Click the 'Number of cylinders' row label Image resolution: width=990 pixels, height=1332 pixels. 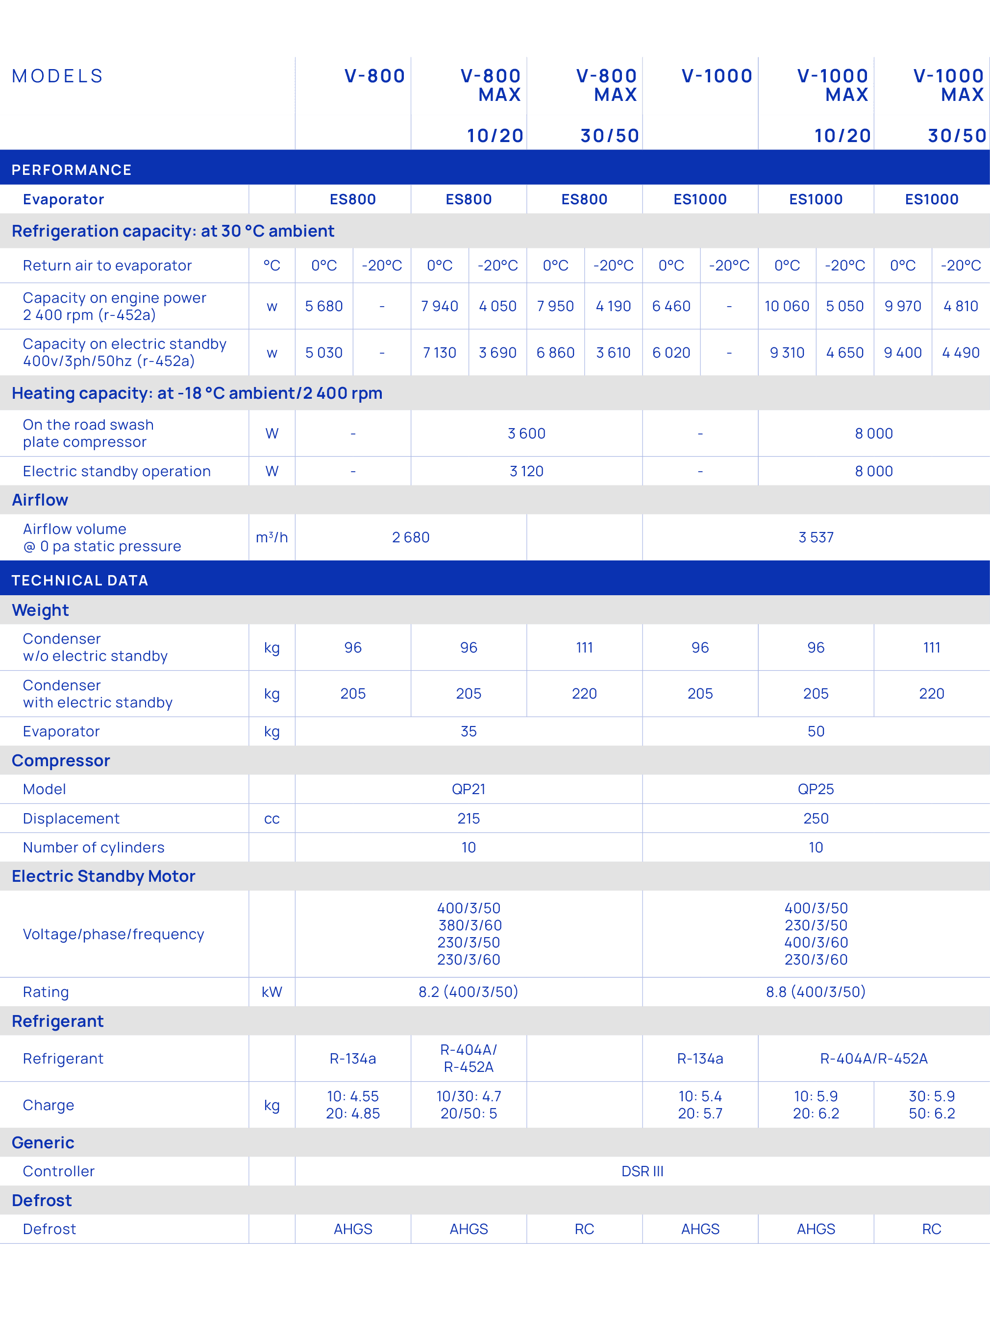(94, 848)
